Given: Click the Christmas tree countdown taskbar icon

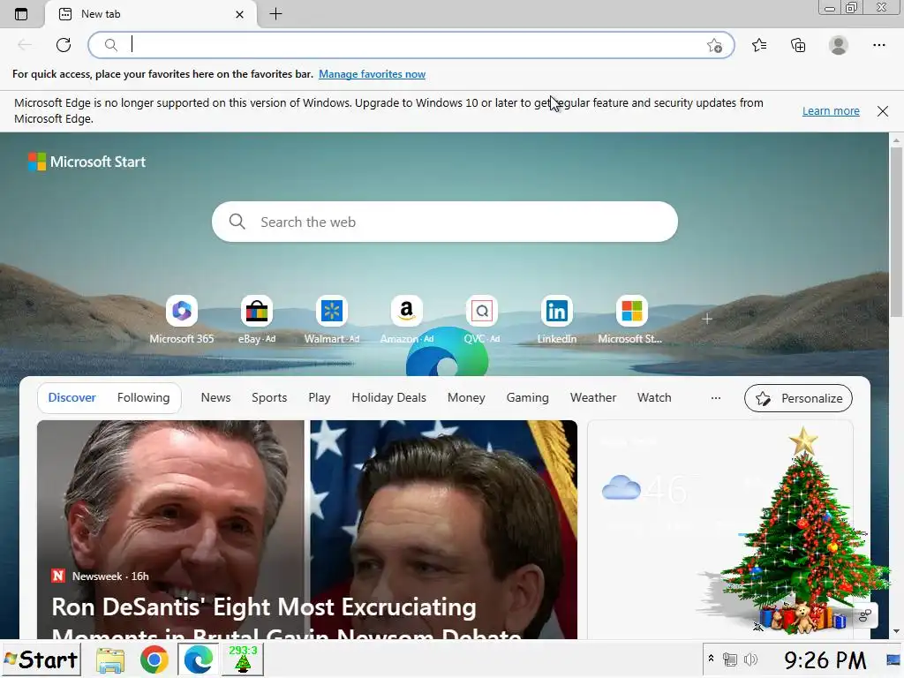Looking at the screenshot, I should (x=243, y=659).
